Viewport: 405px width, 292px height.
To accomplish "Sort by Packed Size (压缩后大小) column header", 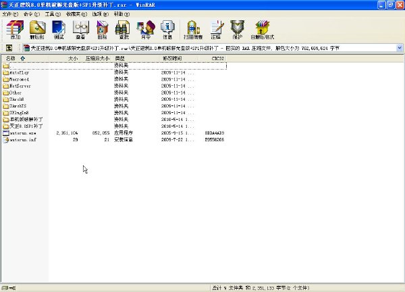I will point(96,58).
